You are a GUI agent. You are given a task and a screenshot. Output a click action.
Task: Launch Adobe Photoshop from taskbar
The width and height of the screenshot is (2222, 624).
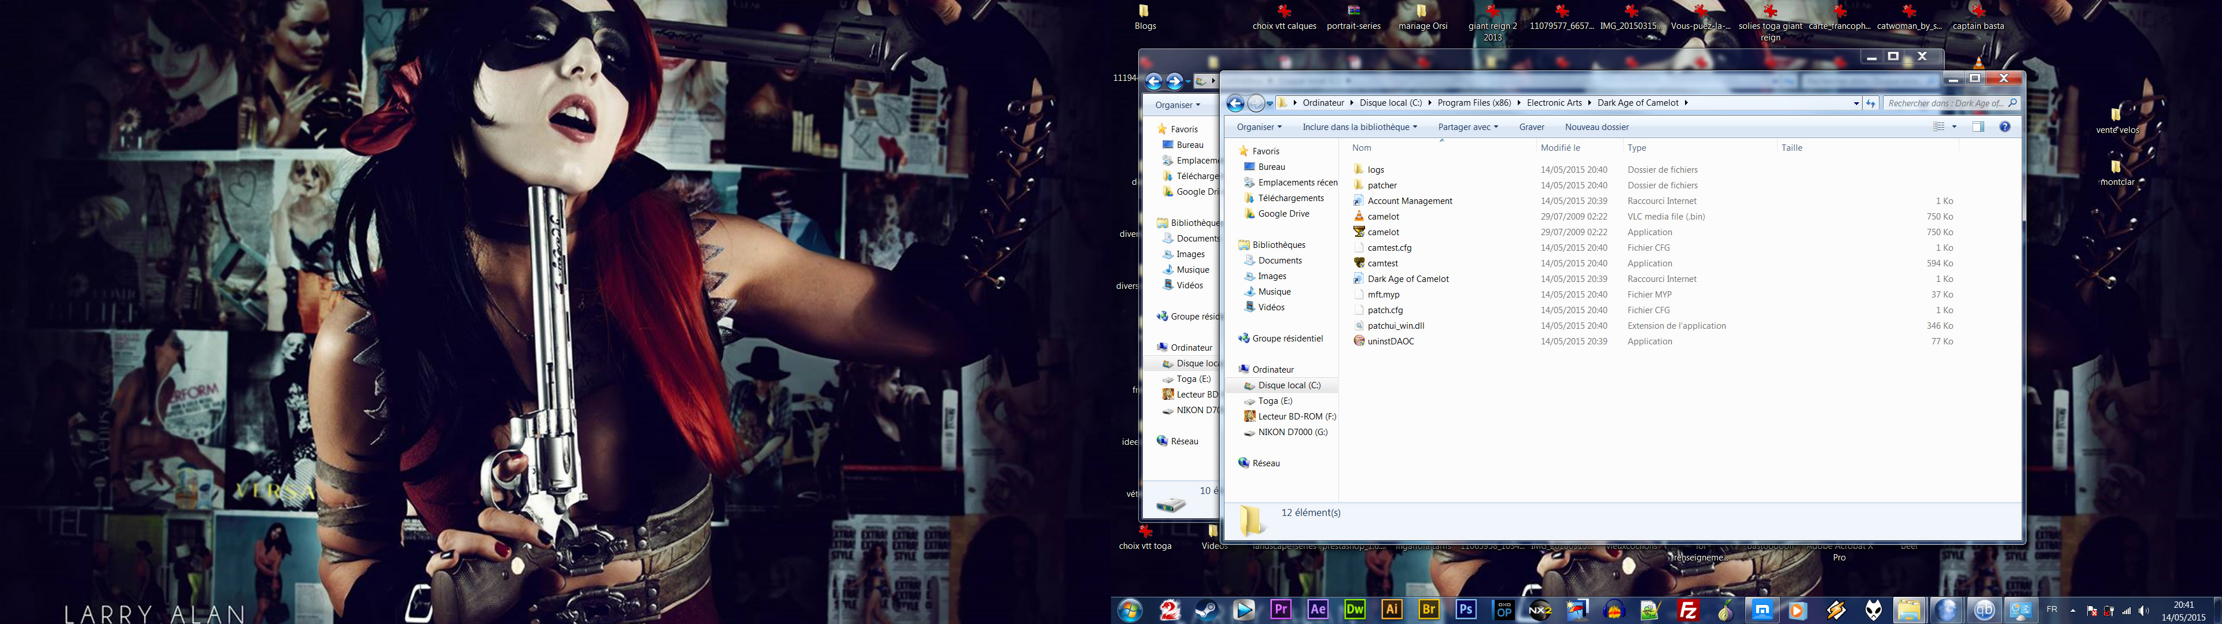click(x=1466, y=610)
